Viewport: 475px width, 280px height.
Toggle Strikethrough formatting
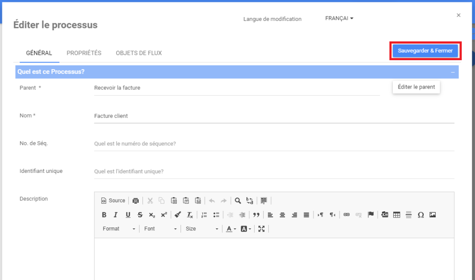(140, 215)
